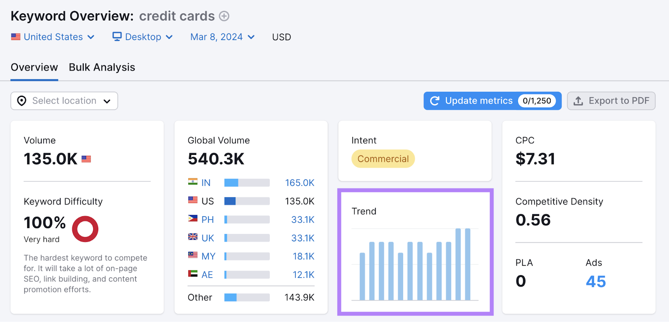The image size is (669, 322).
Task: Click the Export to PDF button
Action: (x=611, y=101)
